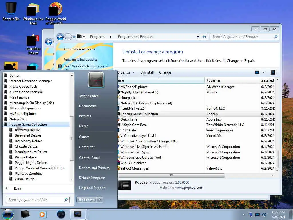Screen dimensions: 293x220
Task: Open the Recycle Bin desktop icon
Action: pos(11,11)
